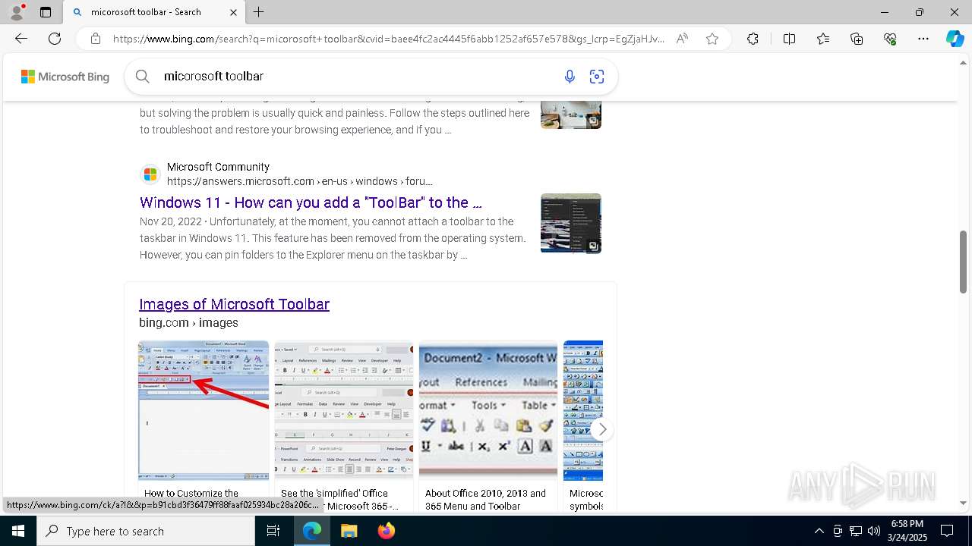Open the Copilot sidebar
The height and width of the screenshot is (546, 972).
pos(955,39)
